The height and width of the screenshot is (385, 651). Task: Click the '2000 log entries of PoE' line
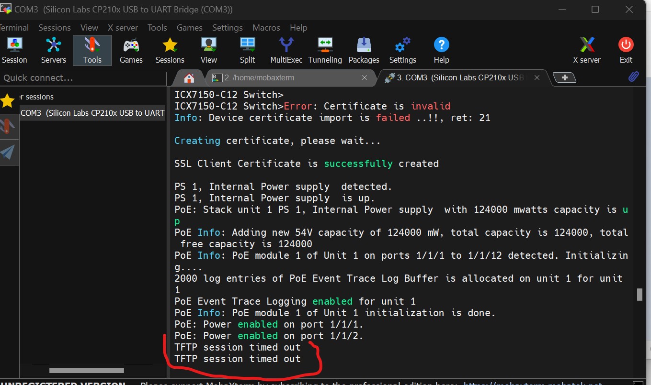coord(399,284)
